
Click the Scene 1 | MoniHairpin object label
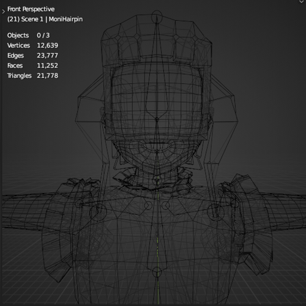pos(45,19)
